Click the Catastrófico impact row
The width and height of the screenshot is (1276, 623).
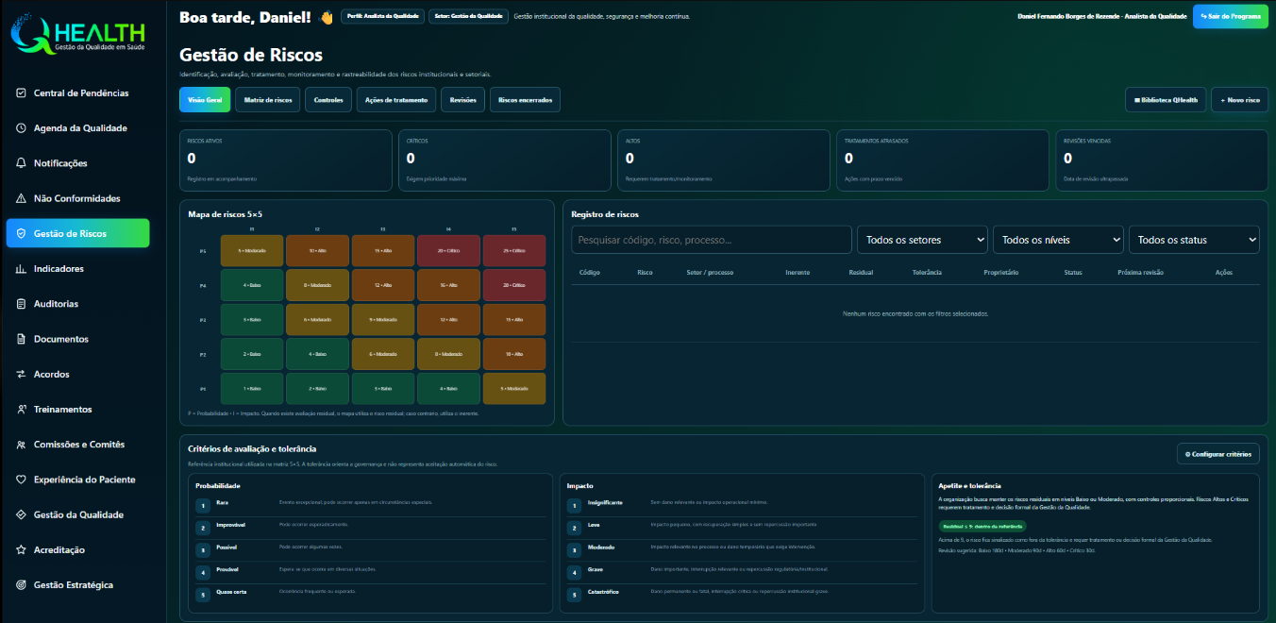742,594
